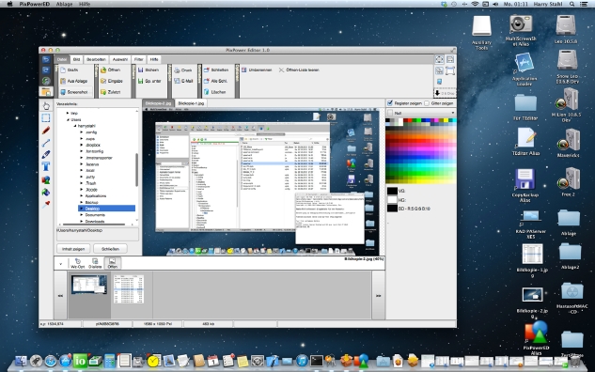Uncheck Register zeigen checkbox
Viewport: 595px width, 372px height.
(x=390, y=103)
